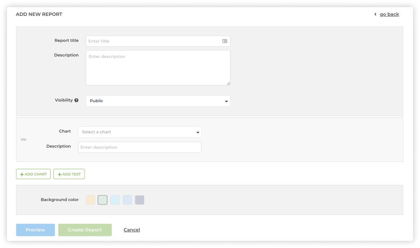Click the Preview button
The image size is (420, 248).
click(x=35, y=230)
